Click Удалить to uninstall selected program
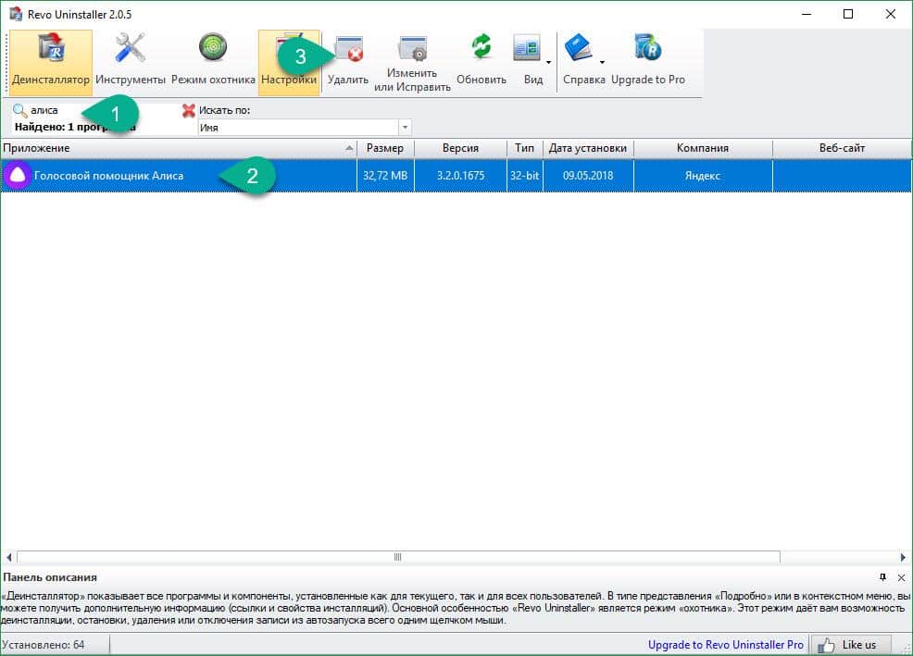This screenshot has height=656, width=913. pyautogui.click(x=348, y=62)
